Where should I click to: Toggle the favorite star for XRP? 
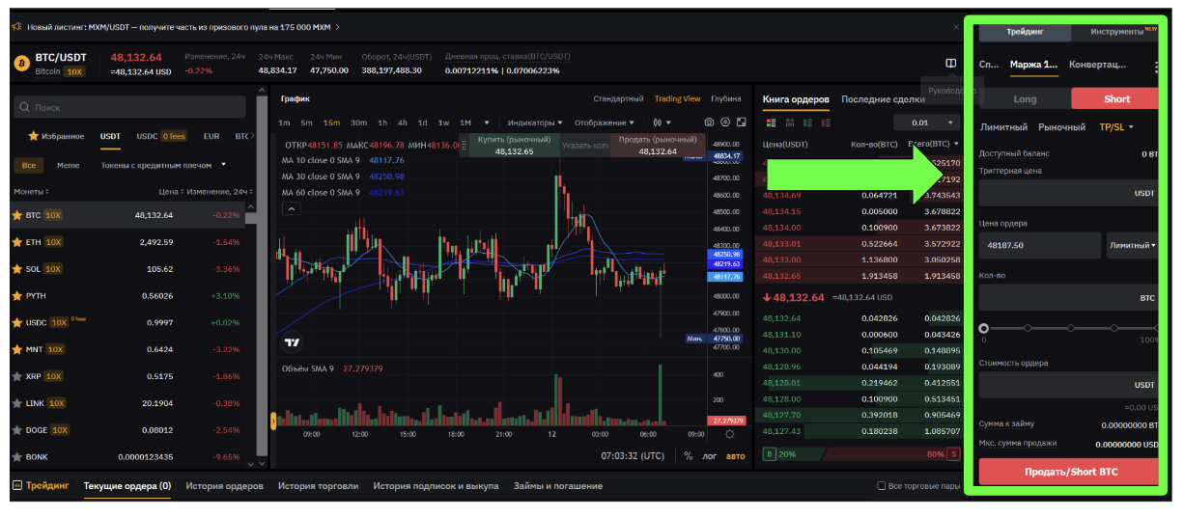(x=16, y=376)
